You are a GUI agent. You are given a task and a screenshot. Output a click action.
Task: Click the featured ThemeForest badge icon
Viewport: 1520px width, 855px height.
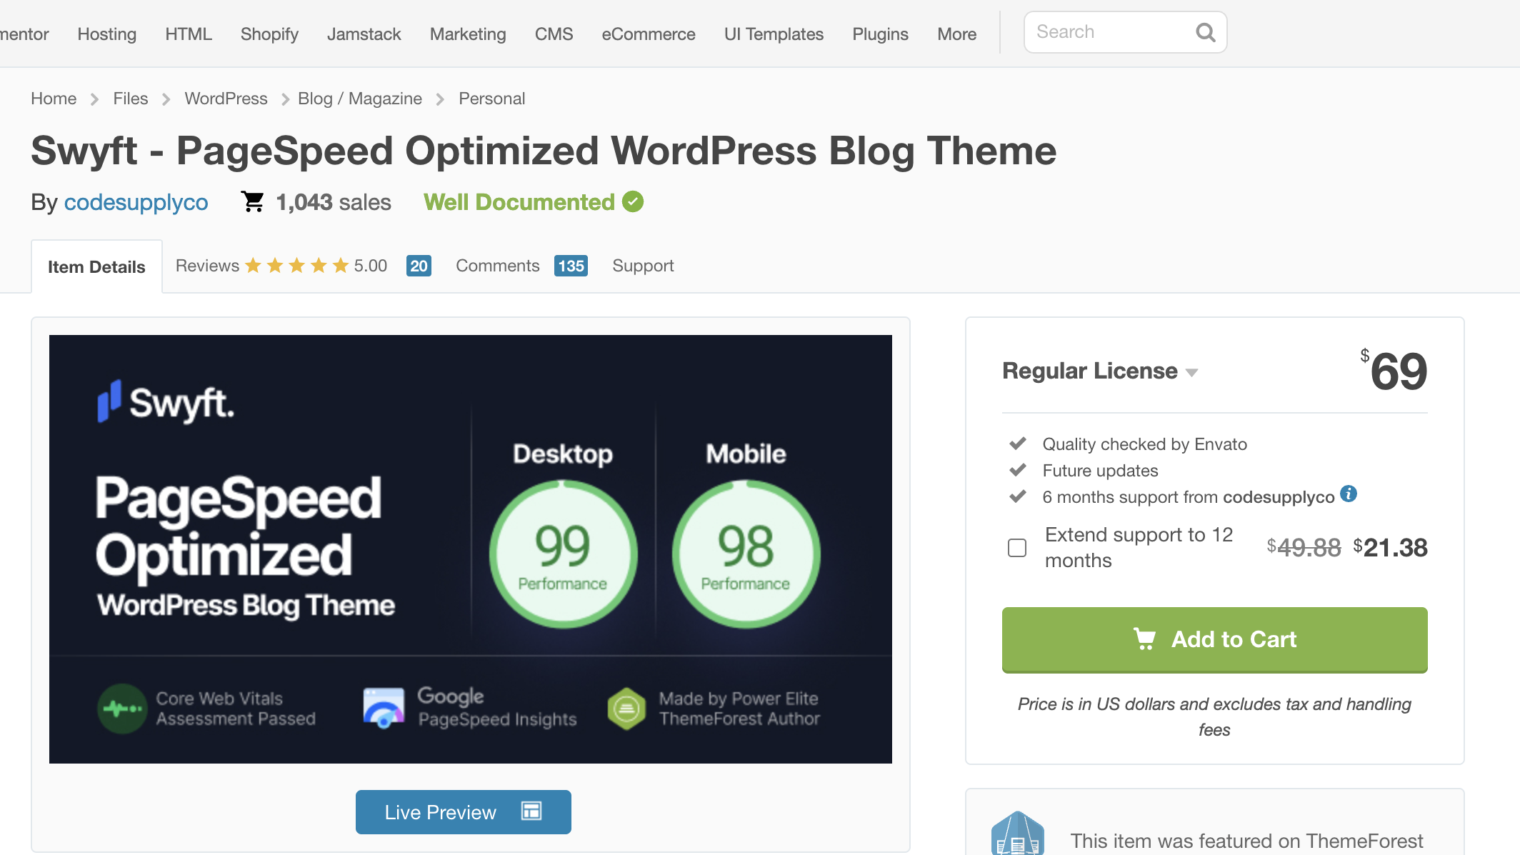pos(1018,834)
